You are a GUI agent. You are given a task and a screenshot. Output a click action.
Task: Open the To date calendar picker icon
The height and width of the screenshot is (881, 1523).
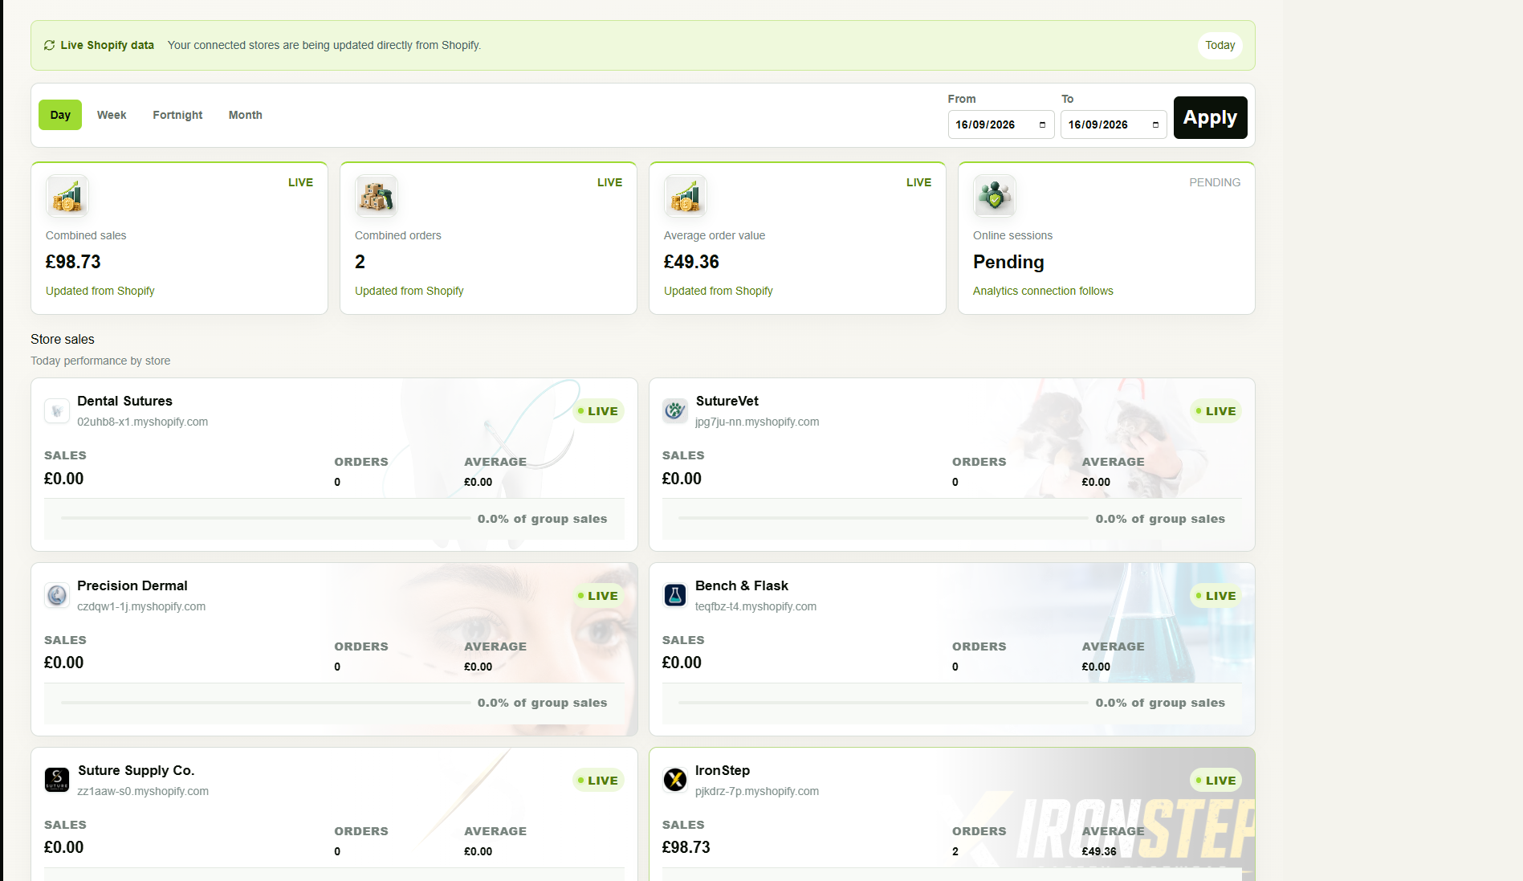click(1155, 124)
